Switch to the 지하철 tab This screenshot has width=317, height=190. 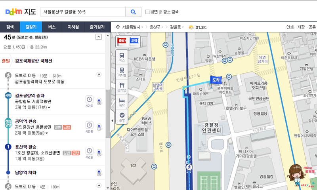tap(73, 27)
